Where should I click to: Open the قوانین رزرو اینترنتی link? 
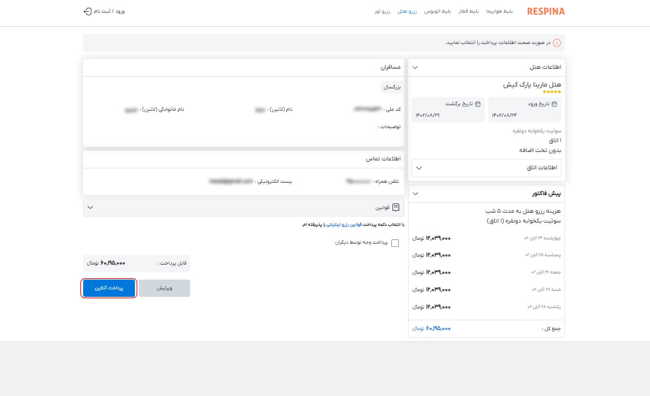click(x=344, y=225)
